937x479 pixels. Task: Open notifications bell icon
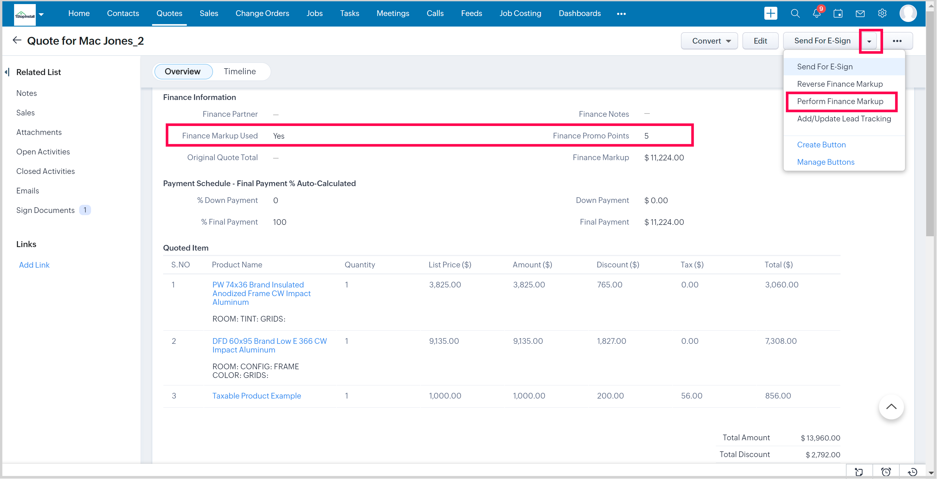click(x=817, y=14)
